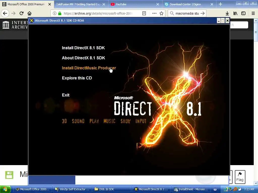Select Explore this CD
The width and height of the screenshot is (258, 193).
[77, 78]
